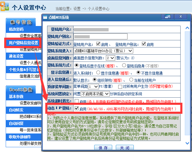
Task: Click the 点睛MIS系统 dialog title icon
Action: [45, 17]
